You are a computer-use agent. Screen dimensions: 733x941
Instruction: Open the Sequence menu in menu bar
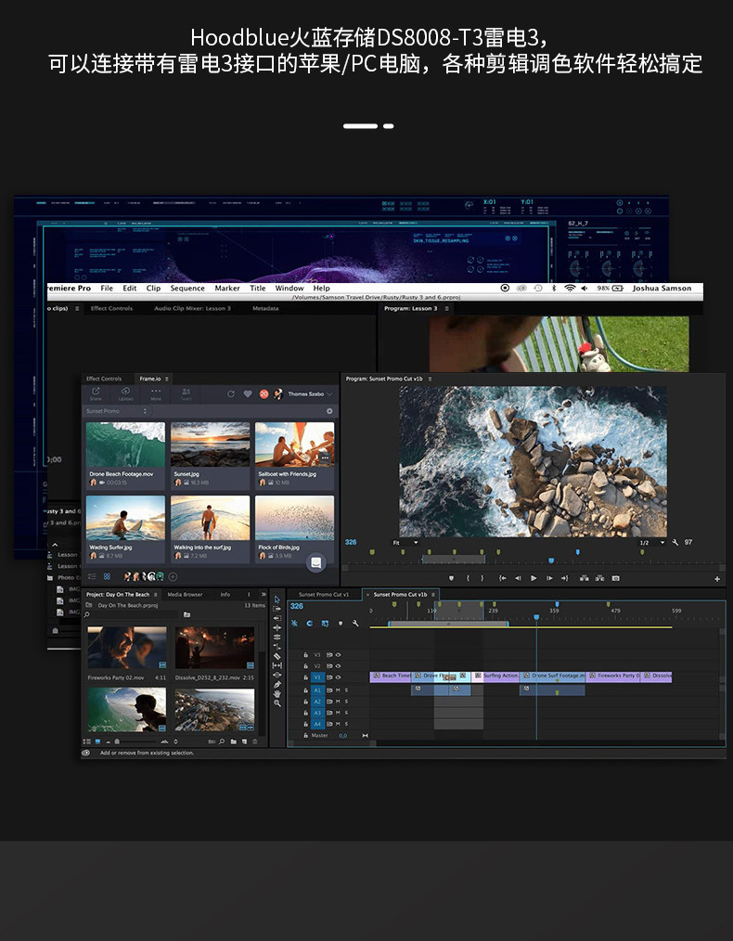point(187,289)
